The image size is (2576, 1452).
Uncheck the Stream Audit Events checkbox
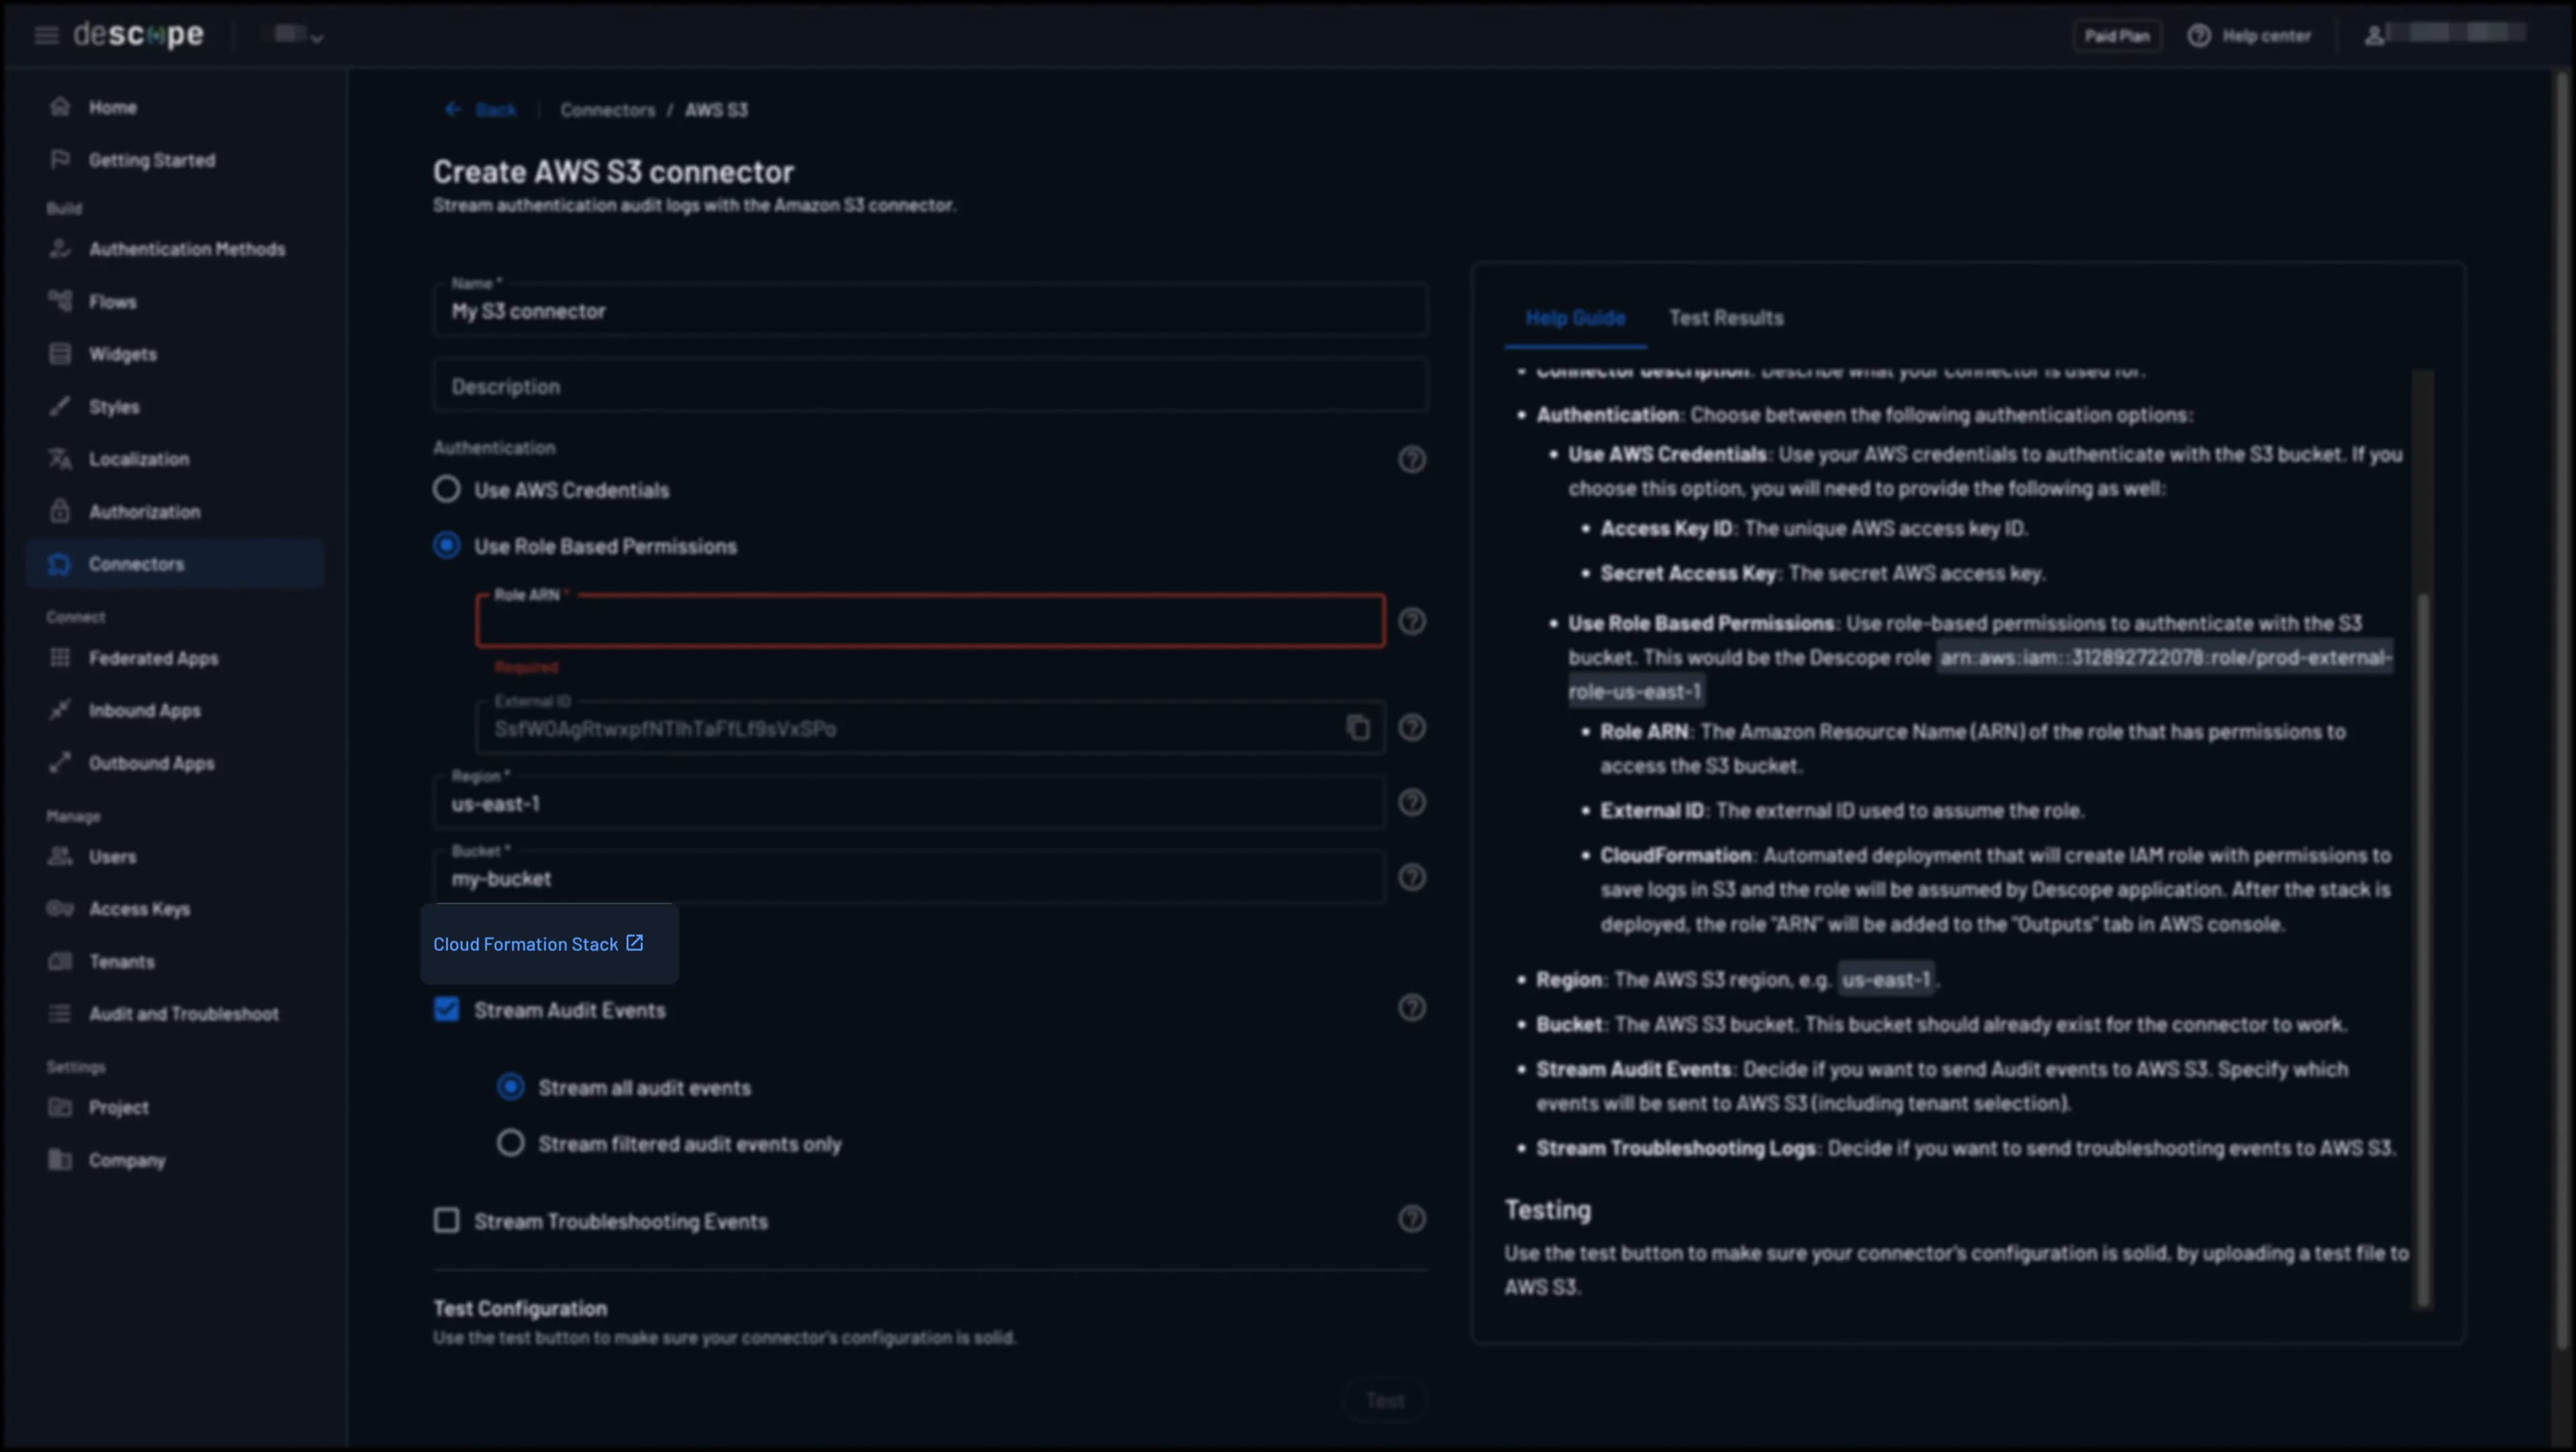[446, 1010]
